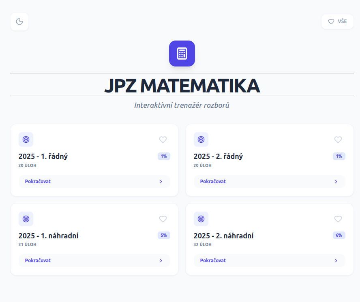Click the JPZ MATEMATIKA heading
360x302 pixels.
coord(182,85)
